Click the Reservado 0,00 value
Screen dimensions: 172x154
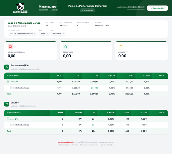67,56
